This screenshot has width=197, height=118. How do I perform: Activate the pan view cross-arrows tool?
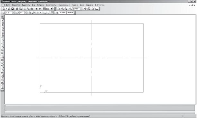point(85,9)
